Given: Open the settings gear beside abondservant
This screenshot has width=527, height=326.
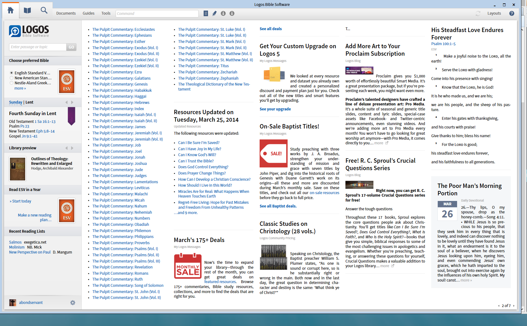Looking at the screenshot, I should tap(73, 303).
